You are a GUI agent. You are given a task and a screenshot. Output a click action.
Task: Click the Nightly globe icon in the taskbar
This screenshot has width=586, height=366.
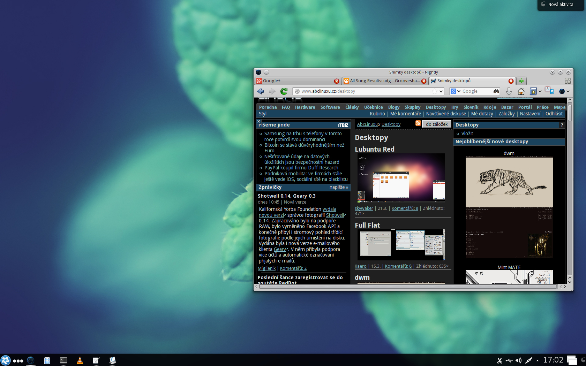(x=31, y=360)
